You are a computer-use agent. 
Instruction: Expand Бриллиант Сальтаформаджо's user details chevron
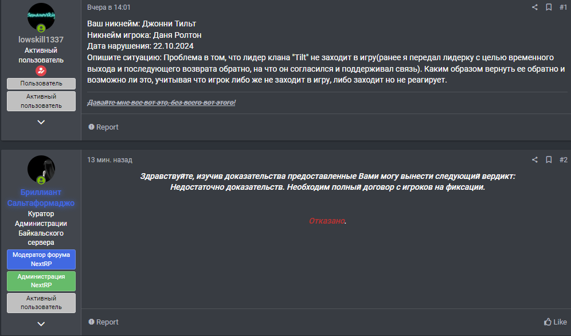[41, 324]
